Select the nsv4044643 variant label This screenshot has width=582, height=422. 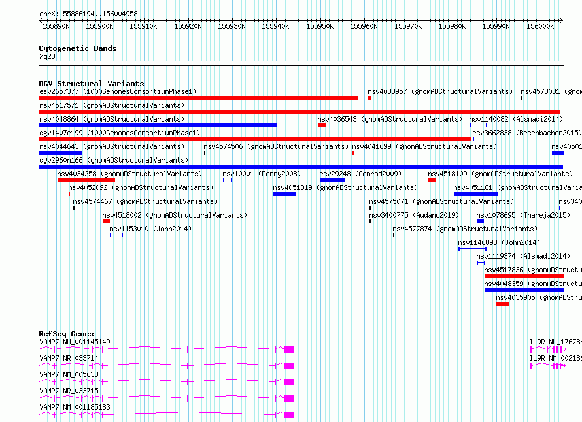coord(112,146)
